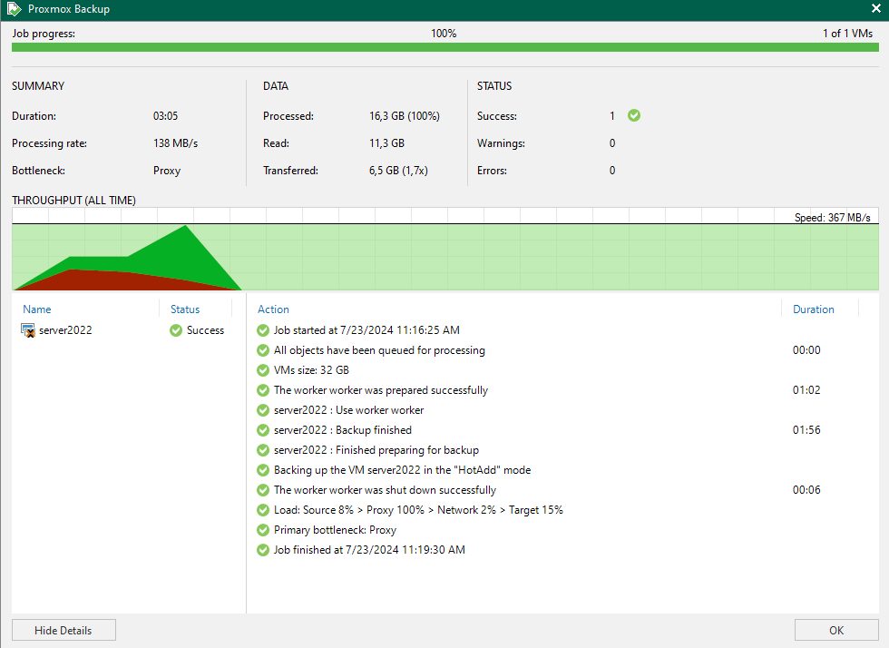Click the 00:00 duration value
The height and width of the screenshot is (648, 889).
point(806,350)
